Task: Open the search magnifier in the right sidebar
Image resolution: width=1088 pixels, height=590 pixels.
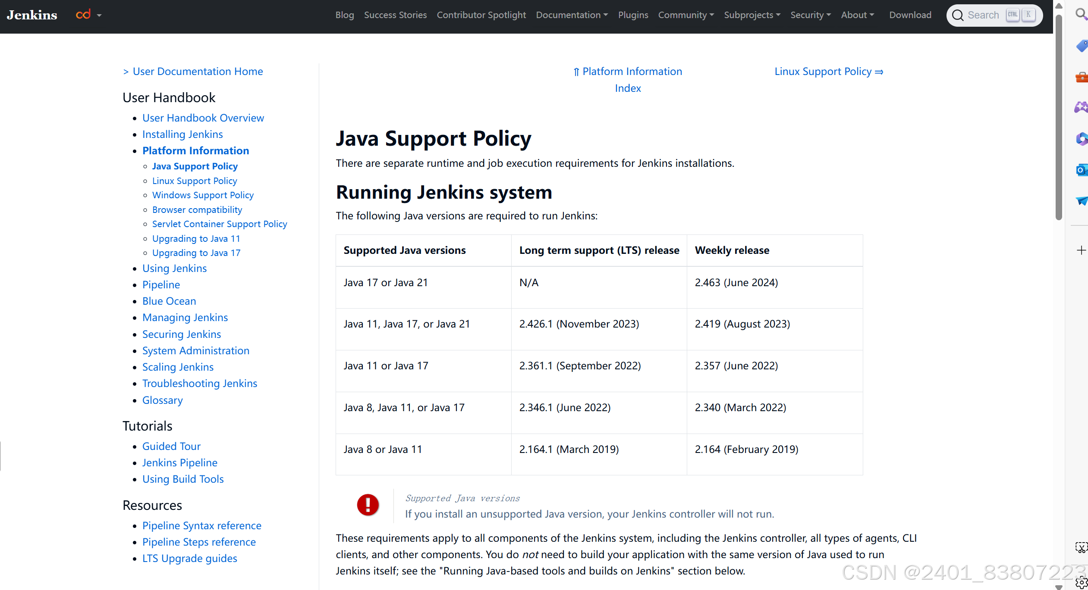Action: (1082, 14)
